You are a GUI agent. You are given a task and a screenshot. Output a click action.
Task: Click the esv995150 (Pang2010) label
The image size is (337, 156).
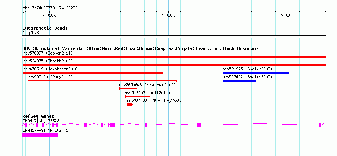pyautogui.click(x=50, y=77)
